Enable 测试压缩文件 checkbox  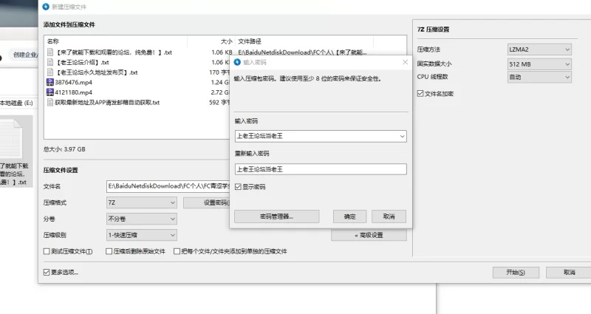[47, 251]
